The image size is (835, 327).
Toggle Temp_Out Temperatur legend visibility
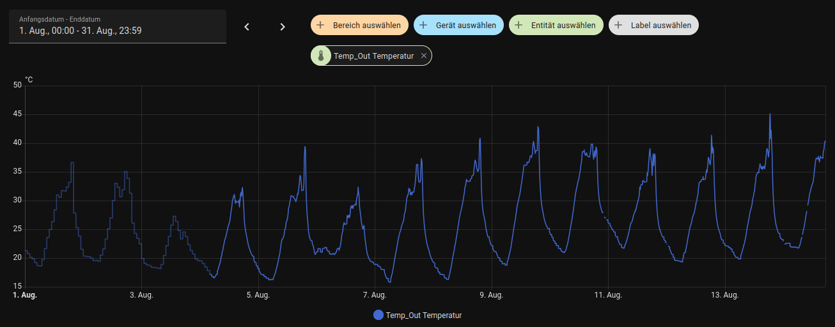pyautogui.click(x=423, y=316)
